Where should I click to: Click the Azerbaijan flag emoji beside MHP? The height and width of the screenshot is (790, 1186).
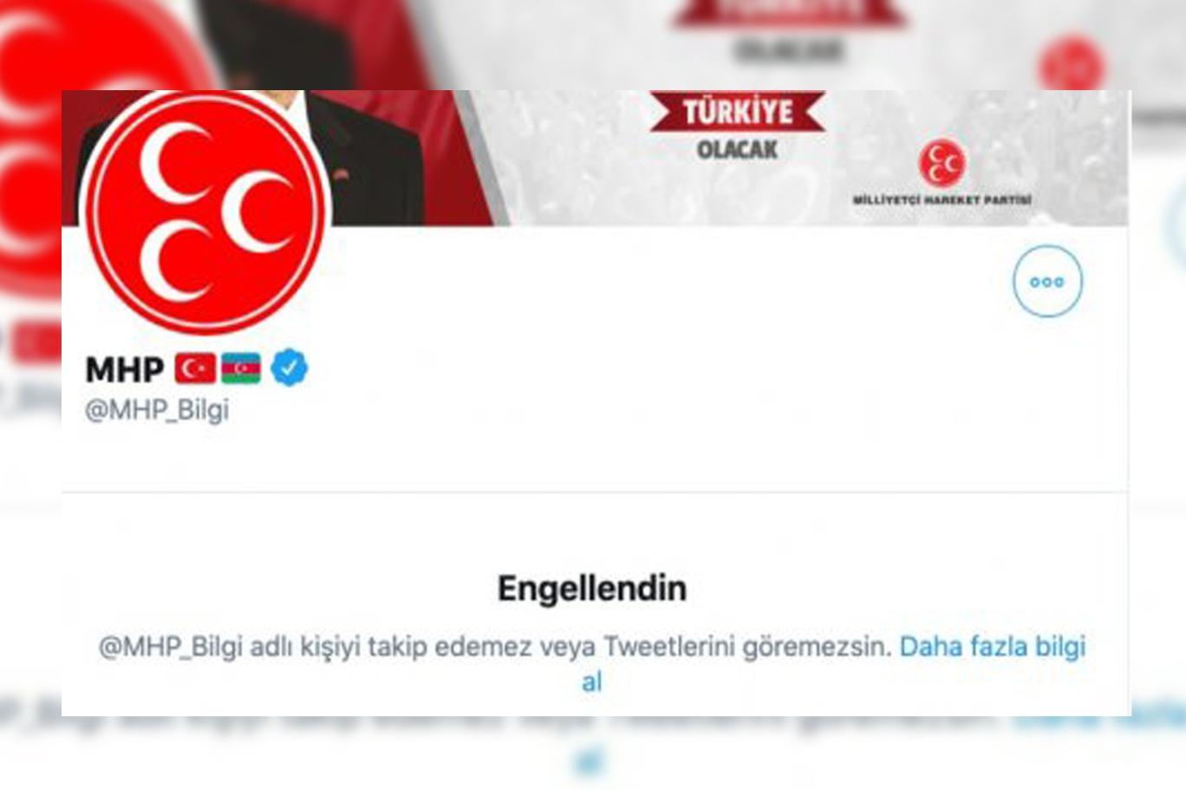(x=241, y=369)
